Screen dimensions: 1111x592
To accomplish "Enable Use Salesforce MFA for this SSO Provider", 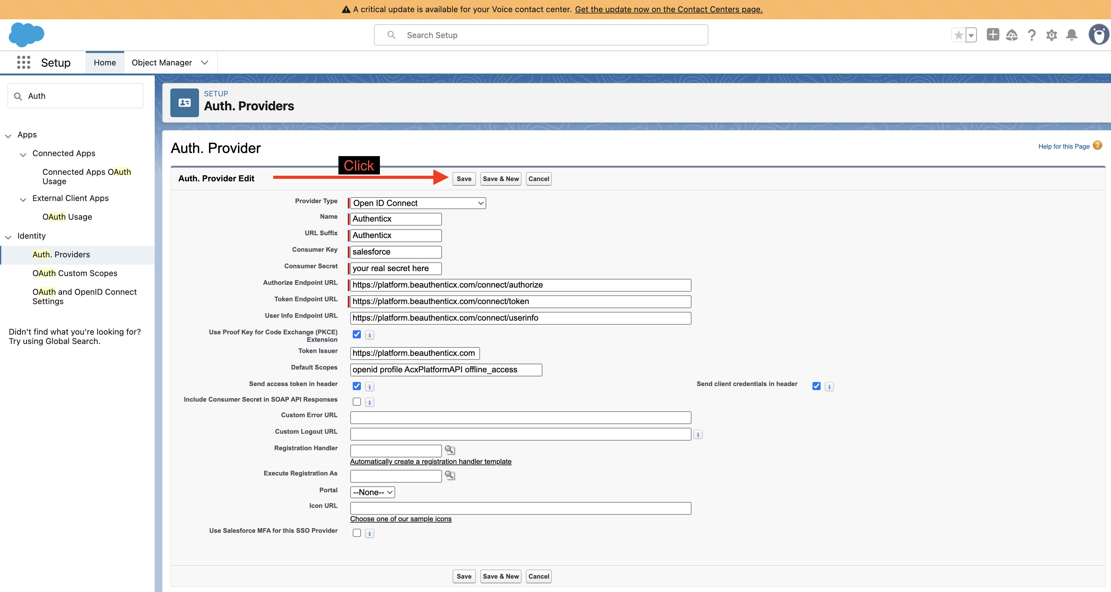I will click(x=357, y=533).
